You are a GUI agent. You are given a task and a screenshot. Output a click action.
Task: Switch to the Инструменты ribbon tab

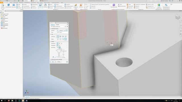(27, 3)
